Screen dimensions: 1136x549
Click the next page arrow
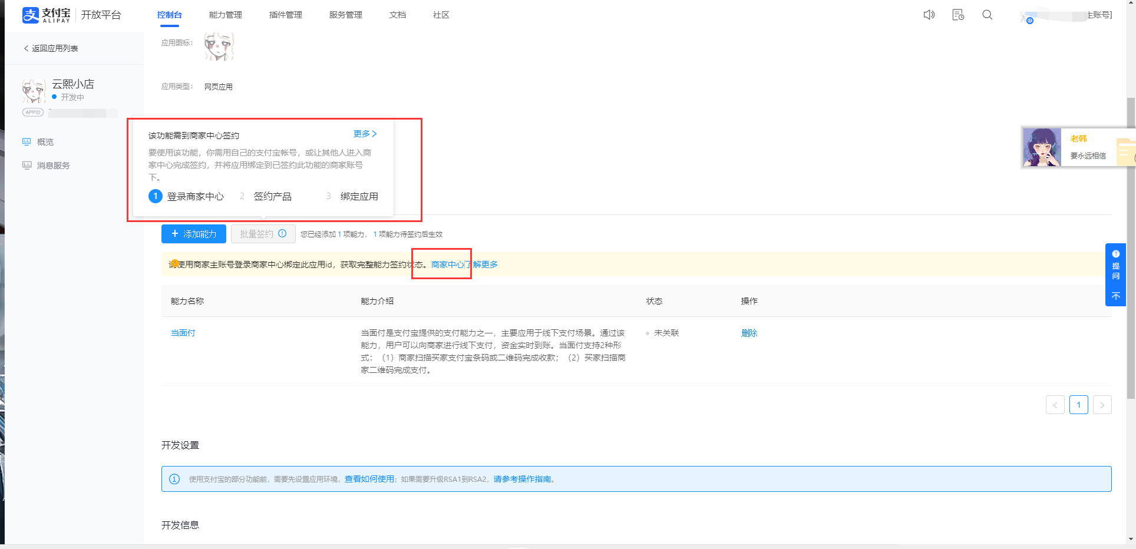[1102, 405]
